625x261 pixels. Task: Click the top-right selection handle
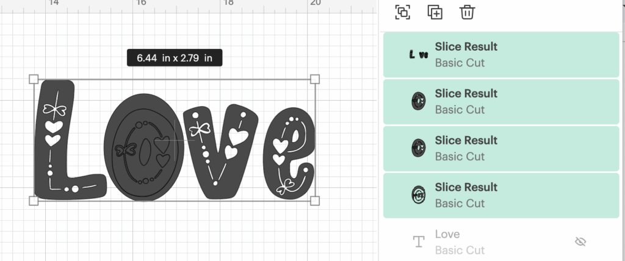pos(315,79)
